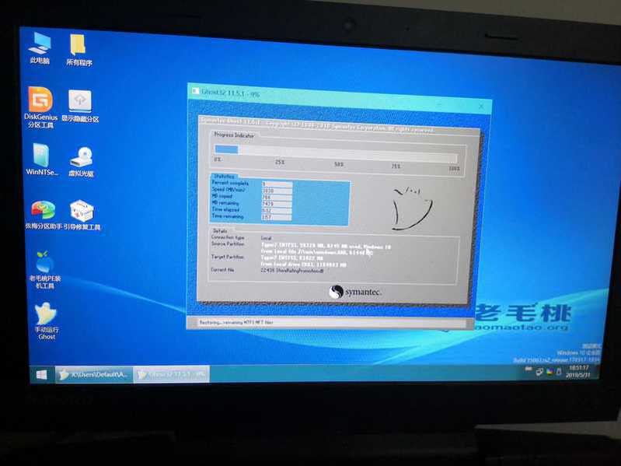Click the colorful display tray icon
The image size is (621, 466).
pos(549,372)
